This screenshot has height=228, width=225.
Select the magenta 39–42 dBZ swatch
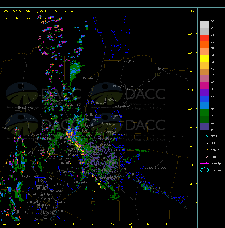pos(204,86)
